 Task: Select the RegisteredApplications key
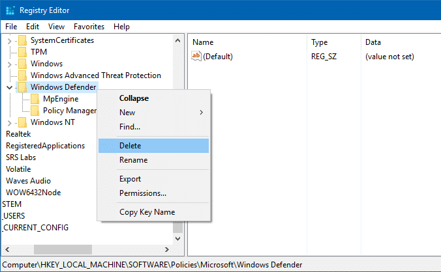[45, 146]
